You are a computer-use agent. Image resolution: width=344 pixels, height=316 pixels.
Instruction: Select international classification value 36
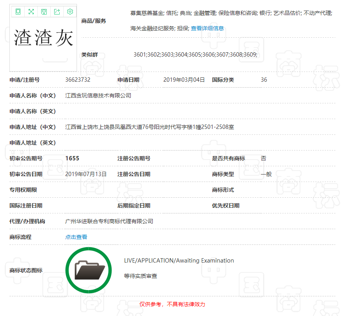point(263,80)
